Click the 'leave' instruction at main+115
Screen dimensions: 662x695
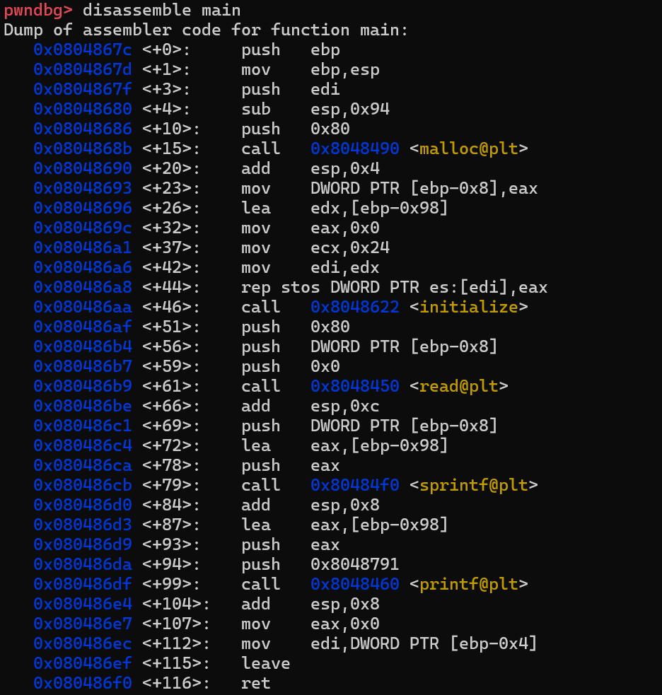click(x=265, y=663)
